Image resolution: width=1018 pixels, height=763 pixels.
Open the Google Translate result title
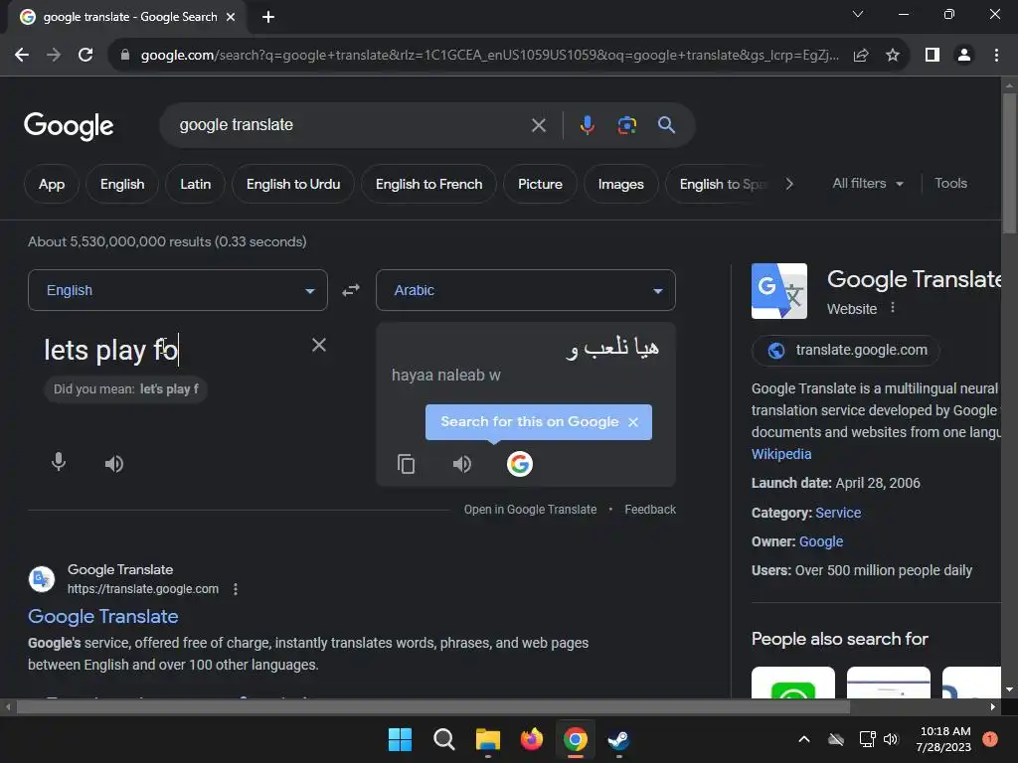point(103,616)
